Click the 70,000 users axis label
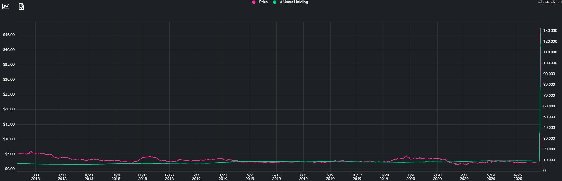This screenshot has width=562, height=181. [549, 96]
